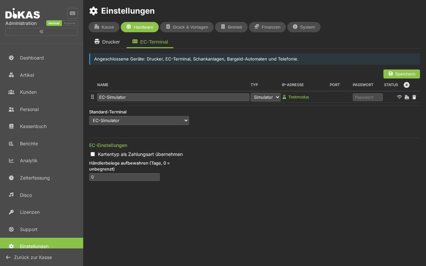426x266 pixels.
Task: Focus the Passwort input field
Action: [x=368, y=97]
